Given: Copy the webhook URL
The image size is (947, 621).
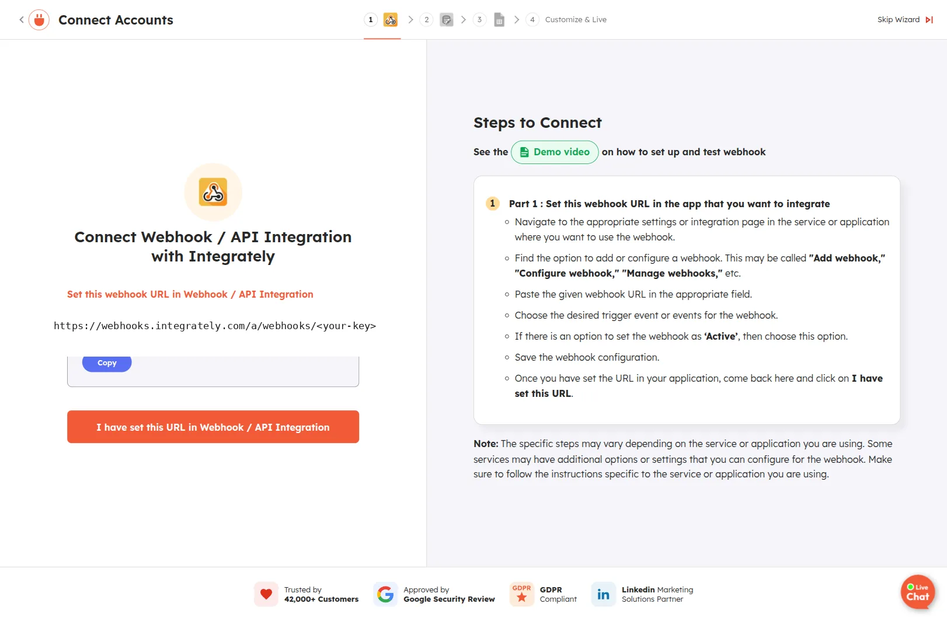Looking at the screenshot, I should [x=107, y=363].
